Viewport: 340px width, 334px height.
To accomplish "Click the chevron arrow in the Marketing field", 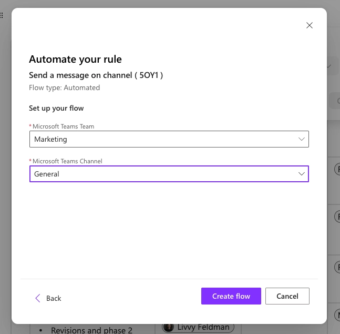I will point(302,139).
